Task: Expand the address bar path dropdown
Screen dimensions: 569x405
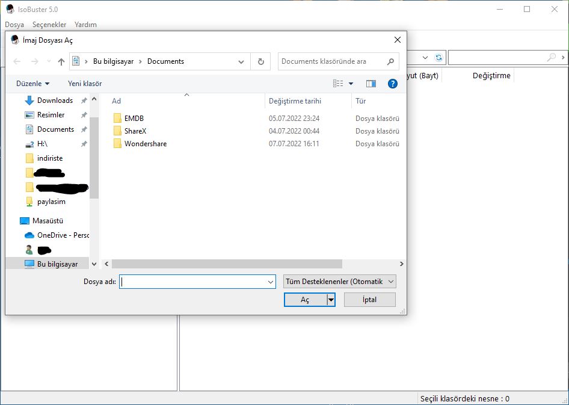Action: point(241,62)
